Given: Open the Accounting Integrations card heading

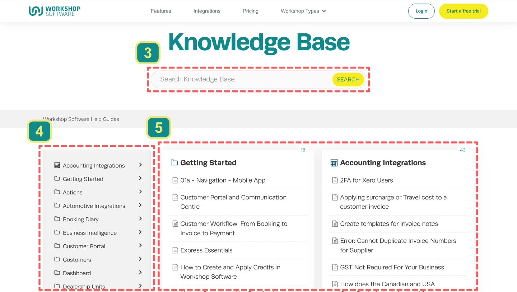Looking at the screenshot, I should pyautogui.click(x=383, y=163).
